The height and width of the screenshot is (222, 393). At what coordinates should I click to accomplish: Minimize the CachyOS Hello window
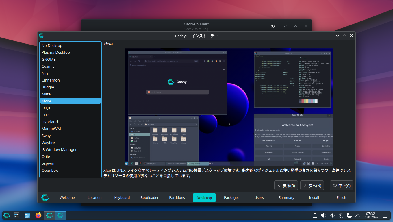point(285,26)
